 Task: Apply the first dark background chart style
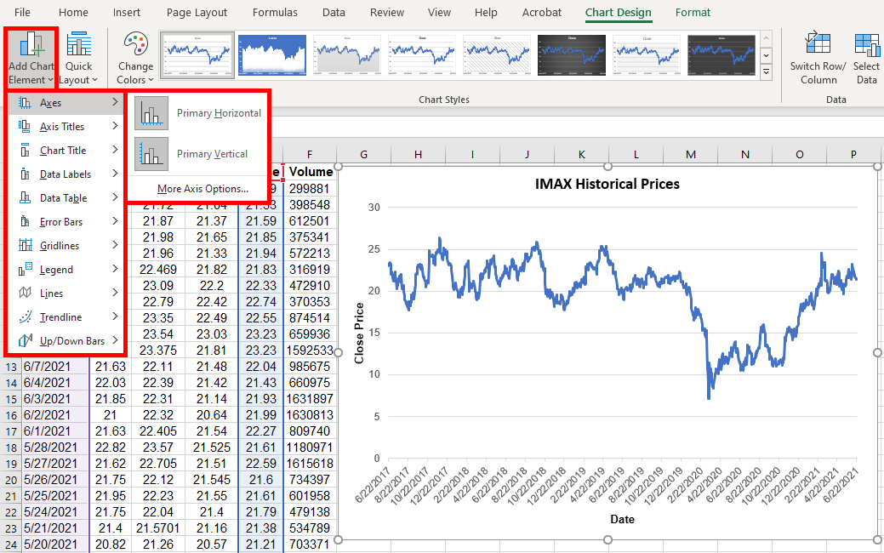coord(572,54)
